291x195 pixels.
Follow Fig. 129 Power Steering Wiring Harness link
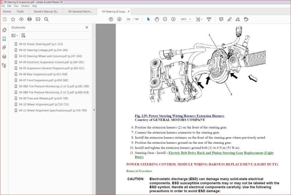coord(180,116)
